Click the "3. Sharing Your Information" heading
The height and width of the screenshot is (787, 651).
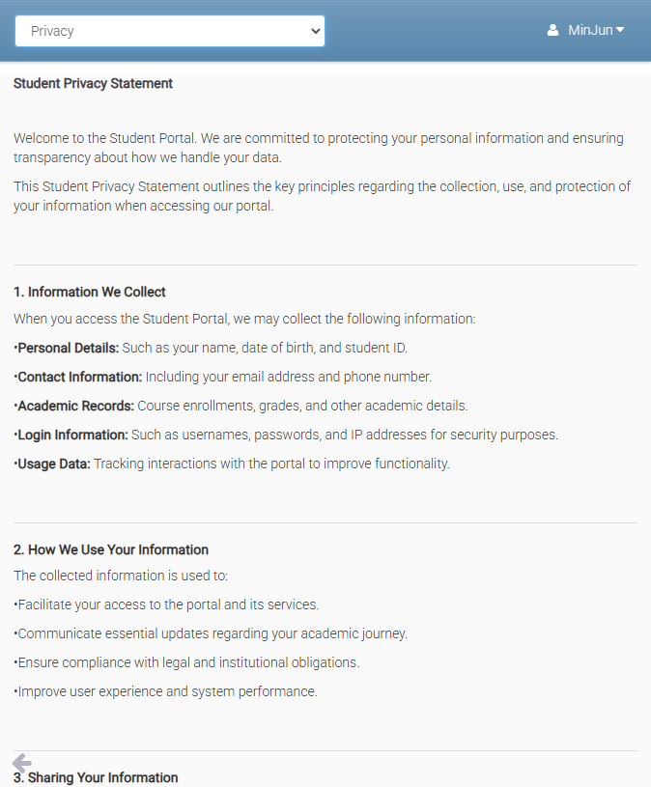[96, 777]
